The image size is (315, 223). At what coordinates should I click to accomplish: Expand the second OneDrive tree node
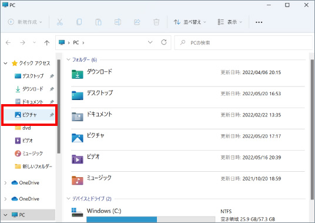click(x=6, y=199)
